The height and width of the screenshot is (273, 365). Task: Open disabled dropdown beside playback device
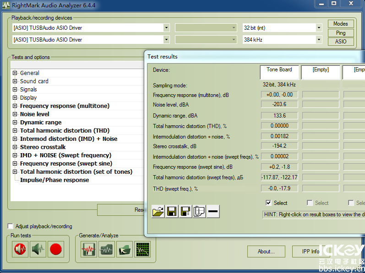pyautogui.click(x=206, y=27)
